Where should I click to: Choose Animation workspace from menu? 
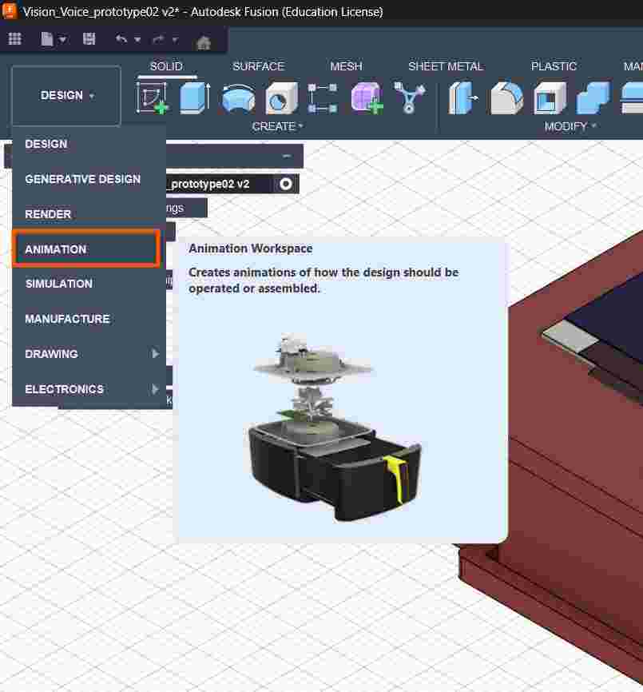click(86, 249)
